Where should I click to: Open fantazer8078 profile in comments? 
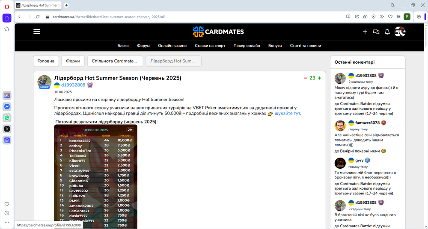(367, 123)
